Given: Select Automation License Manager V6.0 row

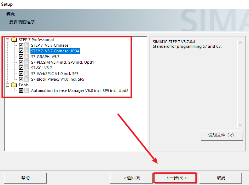Looking at the screenshot, I should [x=80, y=91].
